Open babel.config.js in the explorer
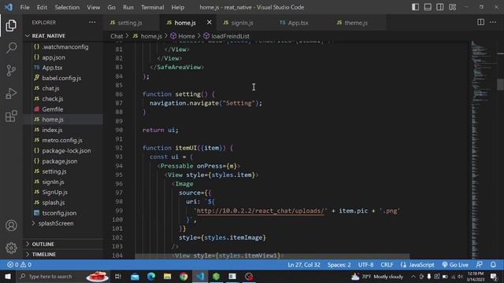 (x=63, y=78)
